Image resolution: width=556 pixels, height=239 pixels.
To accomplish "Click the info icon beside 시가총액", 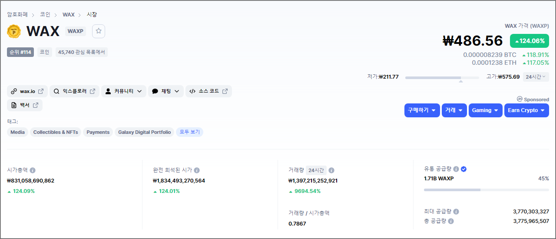I will [33, 170].
